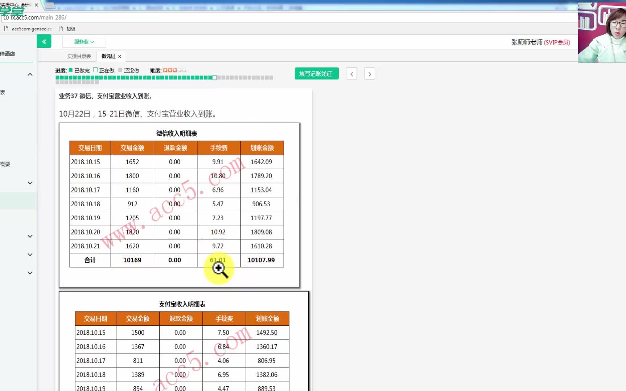626x391 pixels.
Task: Click the 1360.17 cell in 支付宝 table
Action: (267, 347)
